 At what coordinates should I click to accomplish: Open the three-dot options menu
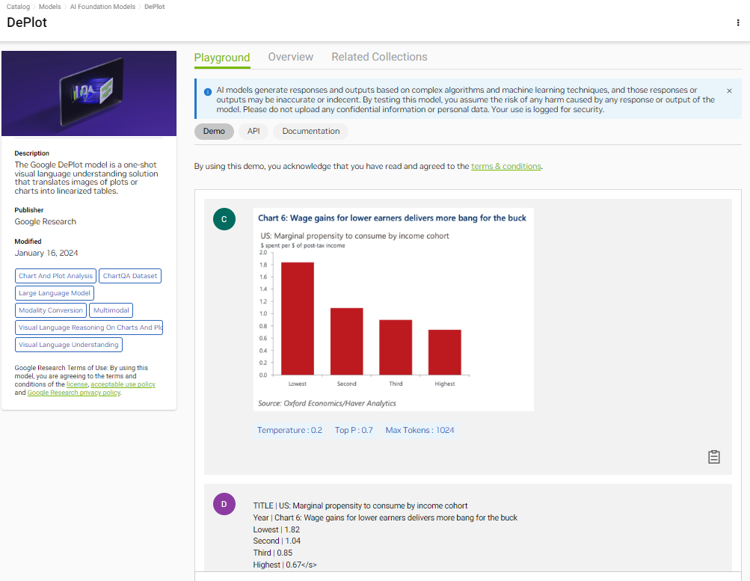[x=738, y=22]
